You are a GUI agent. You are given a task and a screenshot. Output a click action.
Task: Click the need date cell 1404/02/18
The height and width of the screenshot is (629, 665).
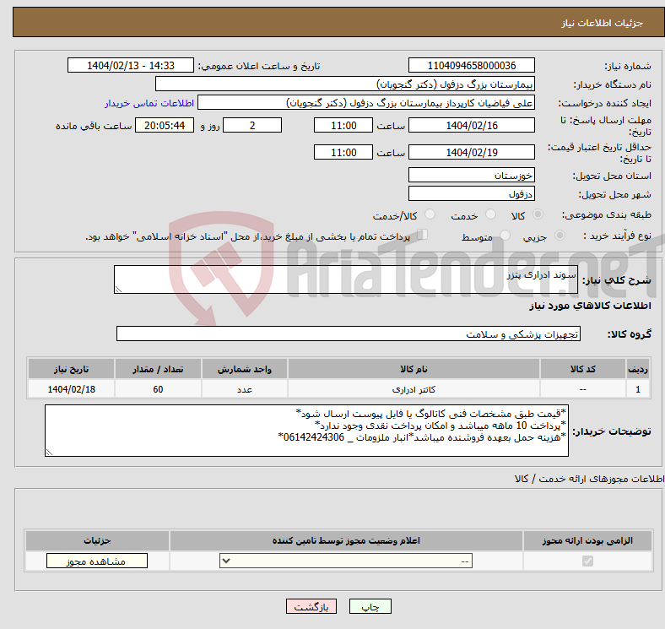point(71,388)
